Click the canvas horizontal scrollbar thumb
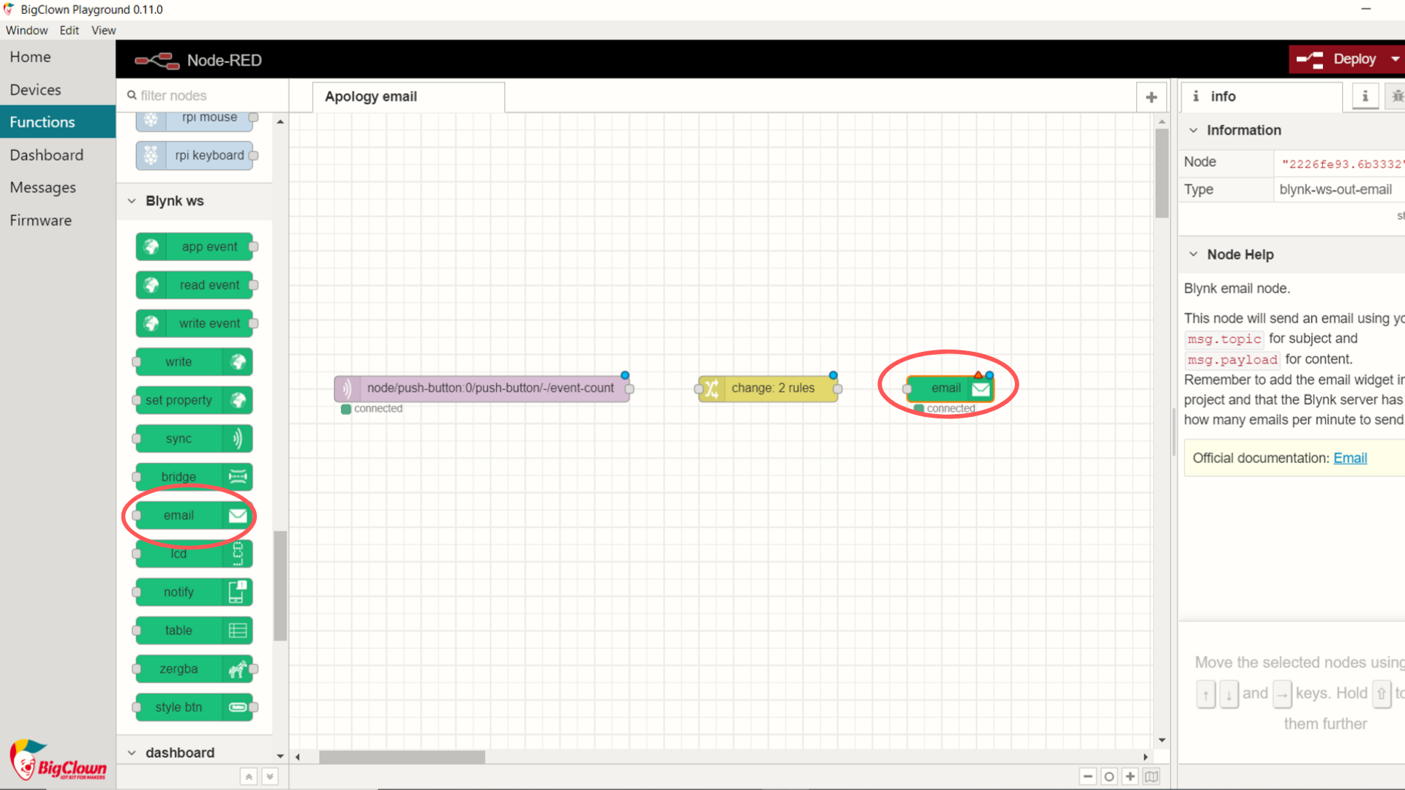This screenshot has width=1405, height=790. click(x=402, y=757)
